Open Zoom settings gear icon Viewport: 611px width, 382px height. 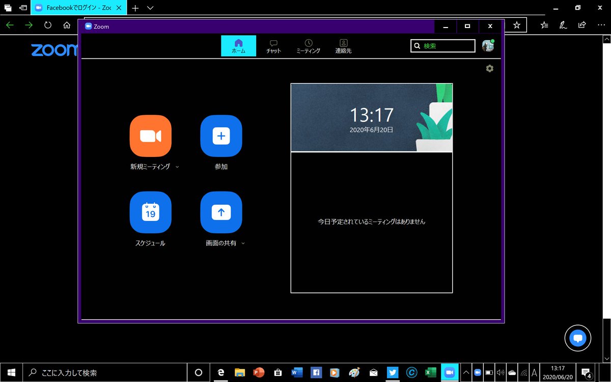490,68
